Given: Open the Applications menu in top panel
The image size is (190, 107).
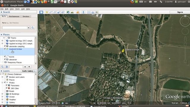Looking at the screenshot, I should click(x=10, y=2).
